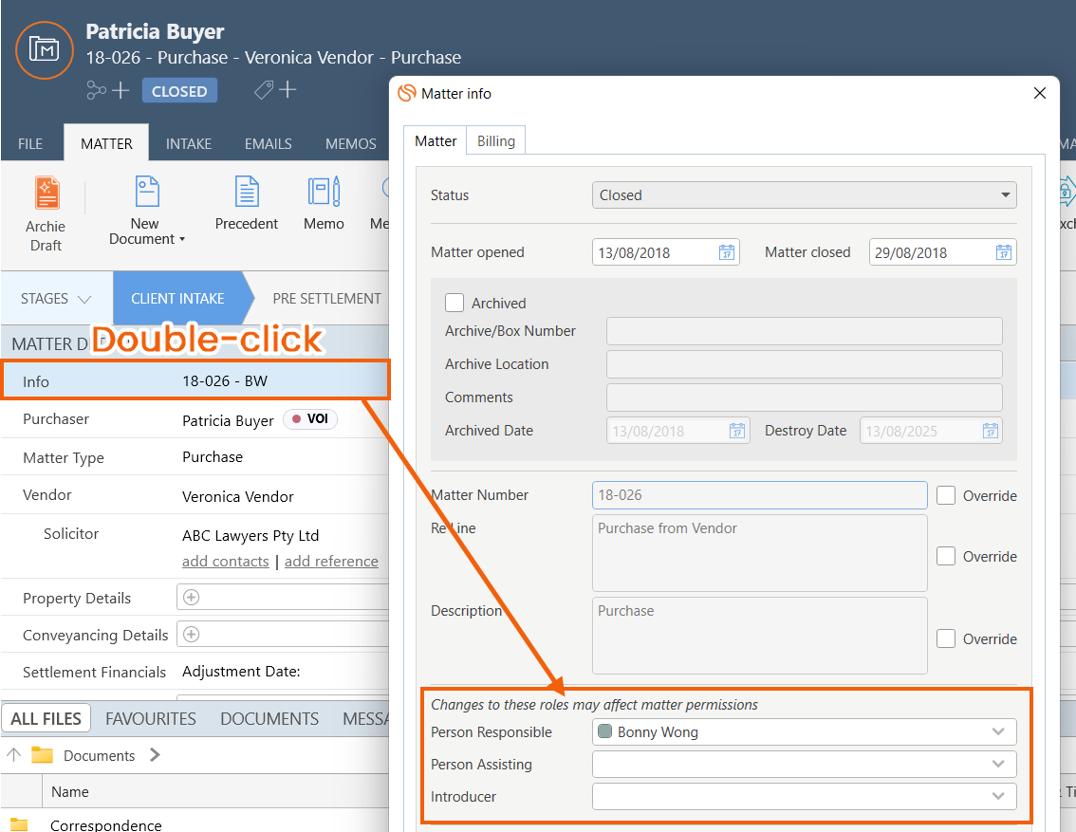Switch to the FILE ribbon tab

click(30, 144)
